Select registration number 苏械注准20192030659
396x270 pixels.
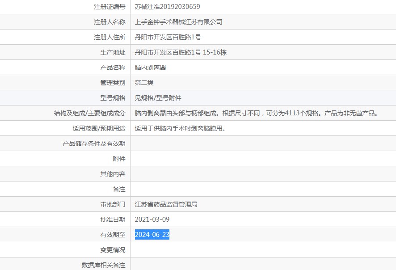(167, 7)
